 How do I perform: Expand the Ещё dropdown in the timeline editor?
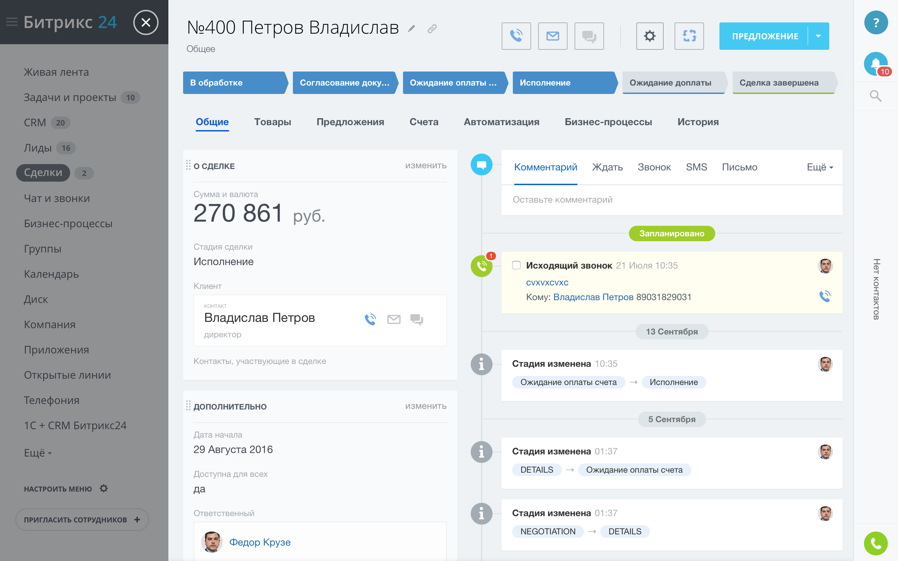[x=820, y=167]
